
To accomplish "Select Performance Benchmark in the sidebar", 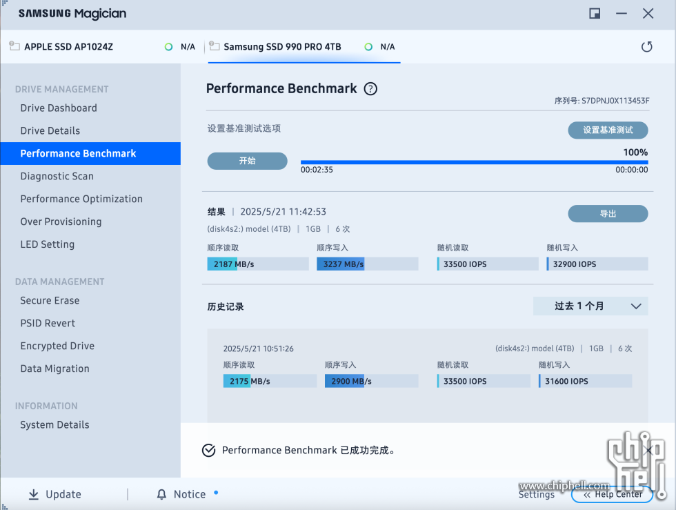I will pyautogui.click(x=90, y=154).
